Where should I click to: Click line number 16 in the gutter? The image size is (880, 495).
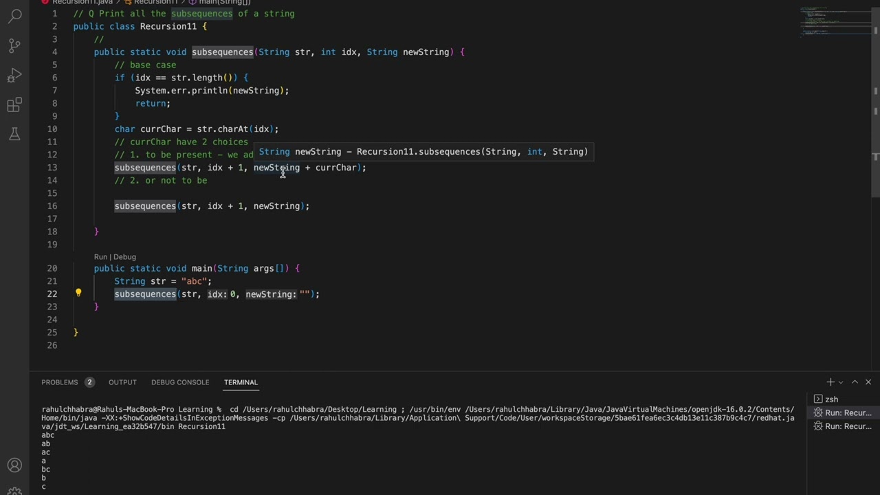[x=53, y=206]
